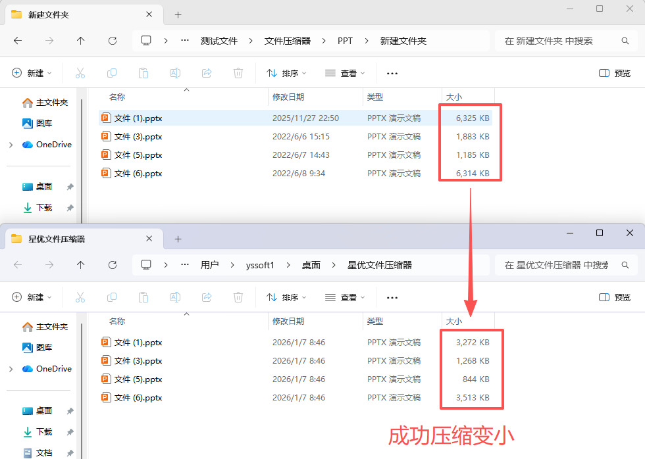This screenshot has width=645, height=459.
Task: Refresh the 星优文件压缩器 window
Action: [113, 265]
